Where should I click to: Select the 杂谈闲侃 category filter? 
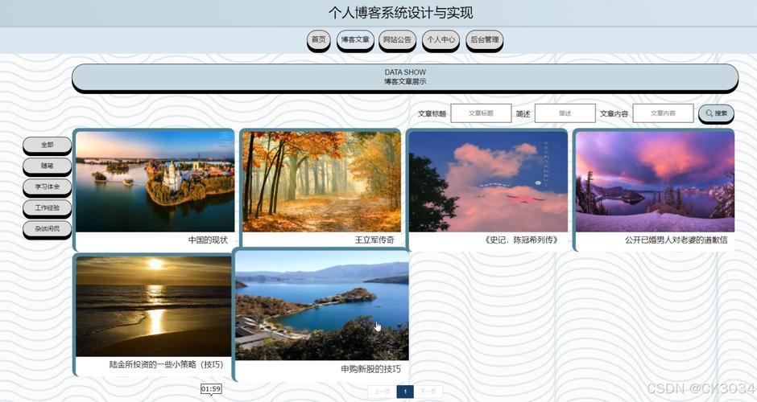(x=48, y=229)
